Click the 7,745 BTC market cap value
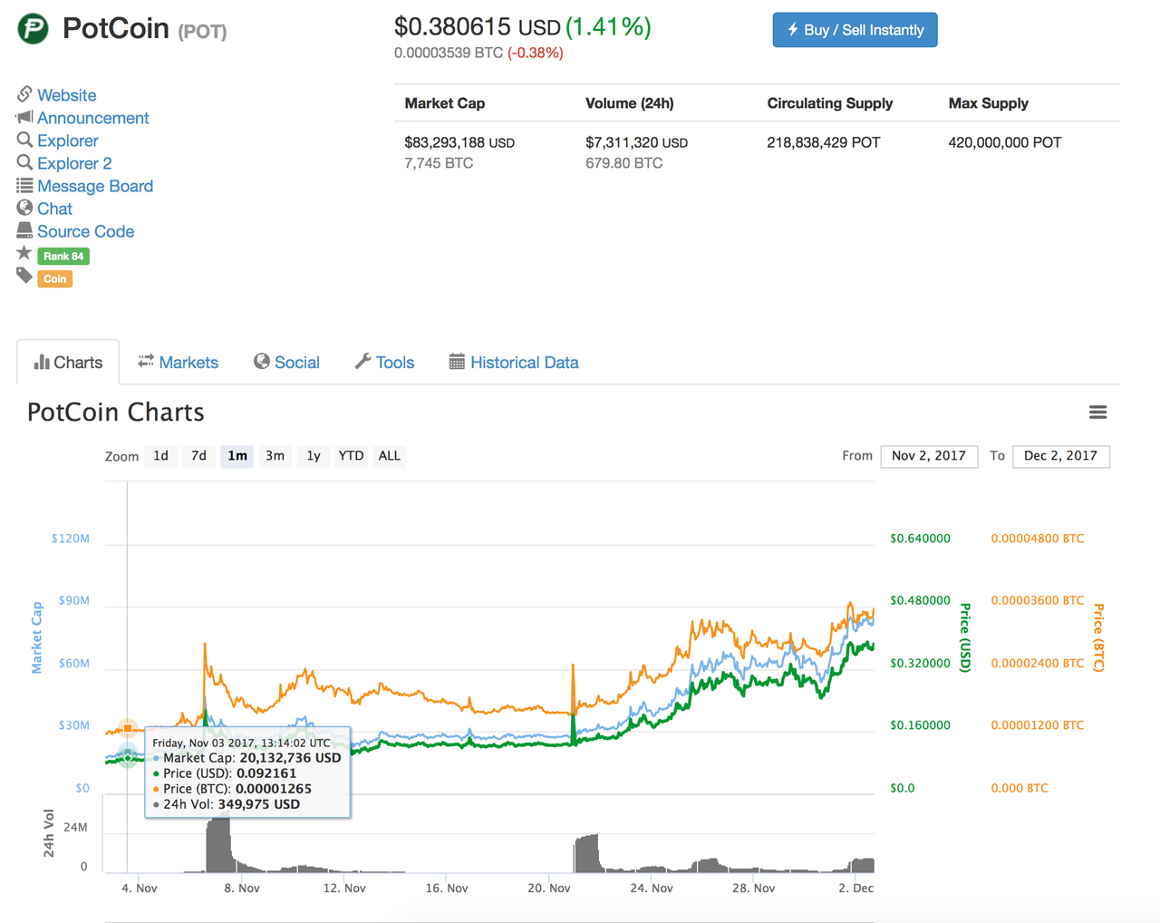The image size is (1160, 923). (x=439, y=163)
